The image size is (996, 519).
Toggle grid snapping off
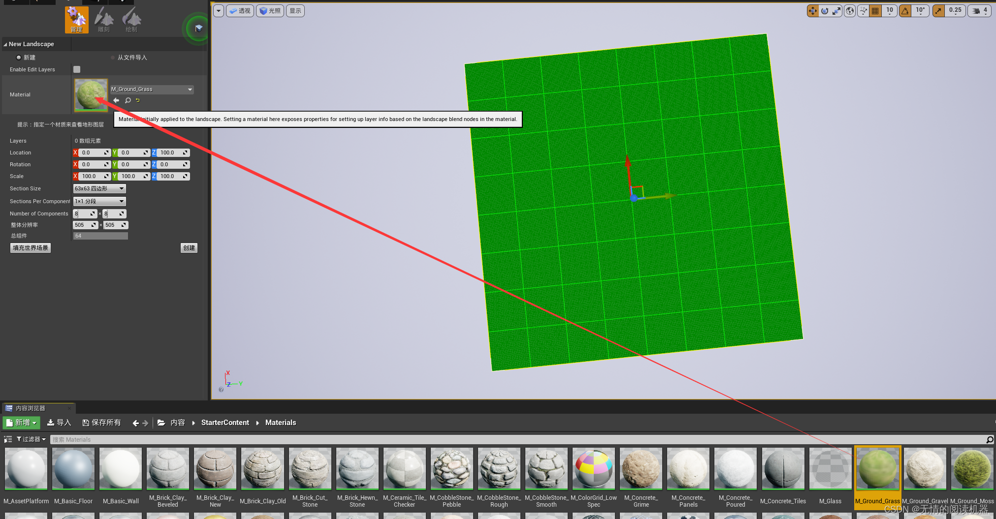pyautogui.click(x=875, y=10)
